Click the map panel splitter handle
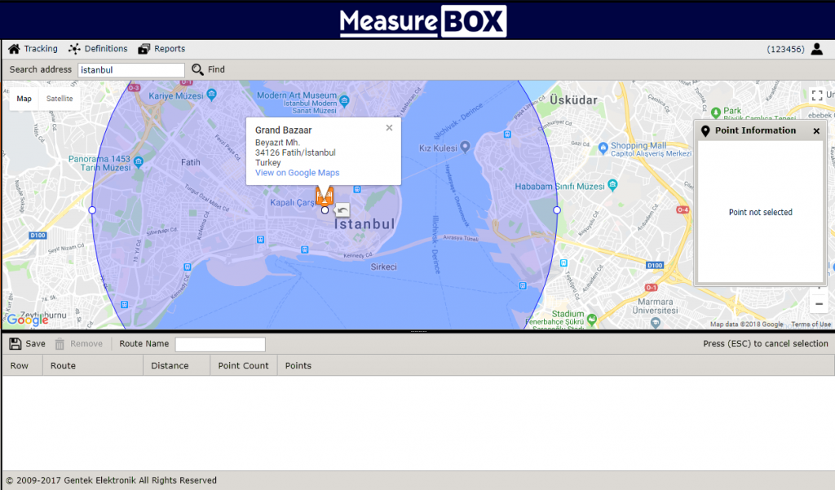This screenshot has width=835, height=490. click(x=417, y=331)
